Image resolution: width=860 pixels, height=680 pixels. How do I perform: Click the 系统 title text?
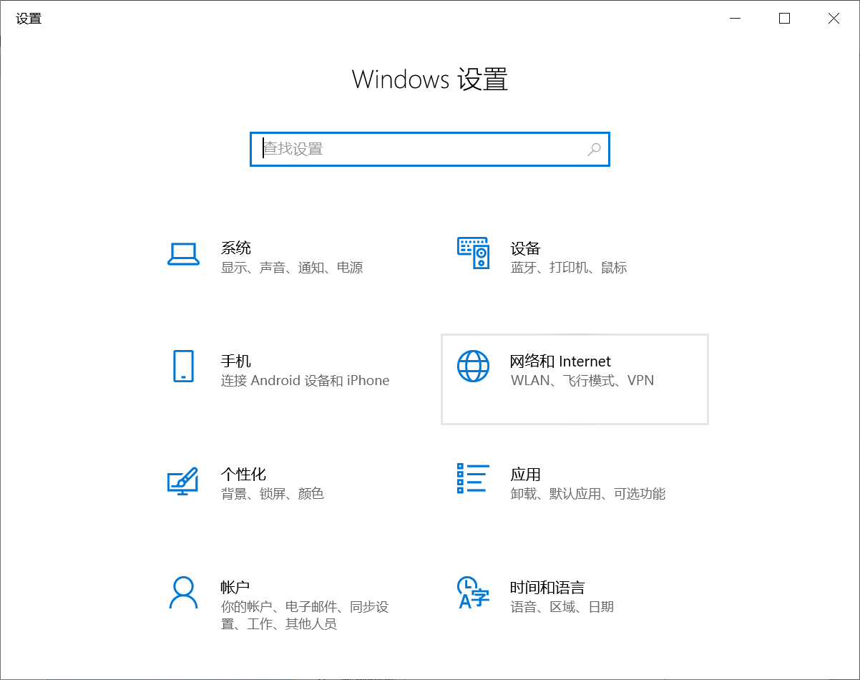[x=236, y=248]
